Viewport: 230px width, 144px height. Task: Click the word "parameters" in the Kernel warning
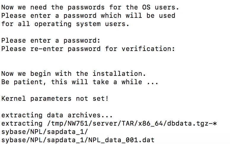(x=51, y=98)
